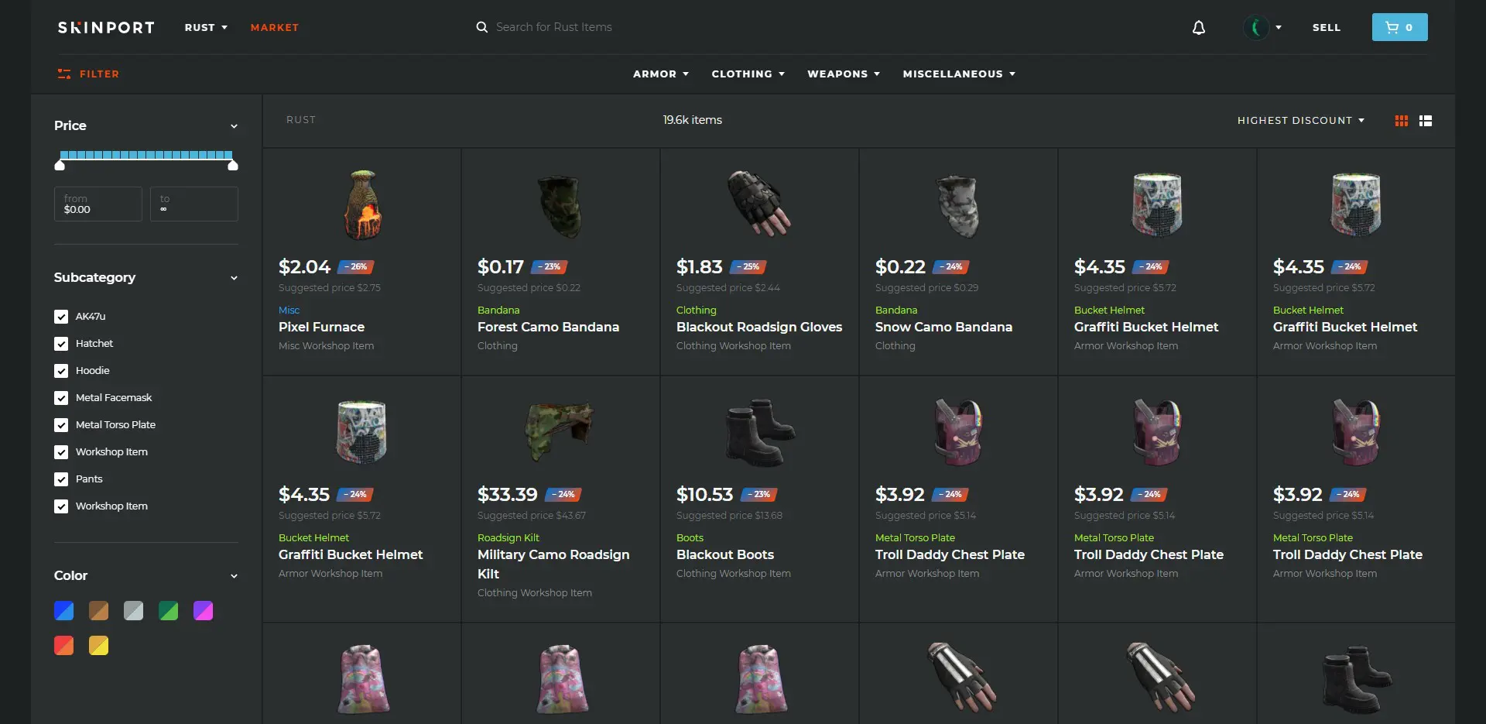Click the left price slider handle

60,164
